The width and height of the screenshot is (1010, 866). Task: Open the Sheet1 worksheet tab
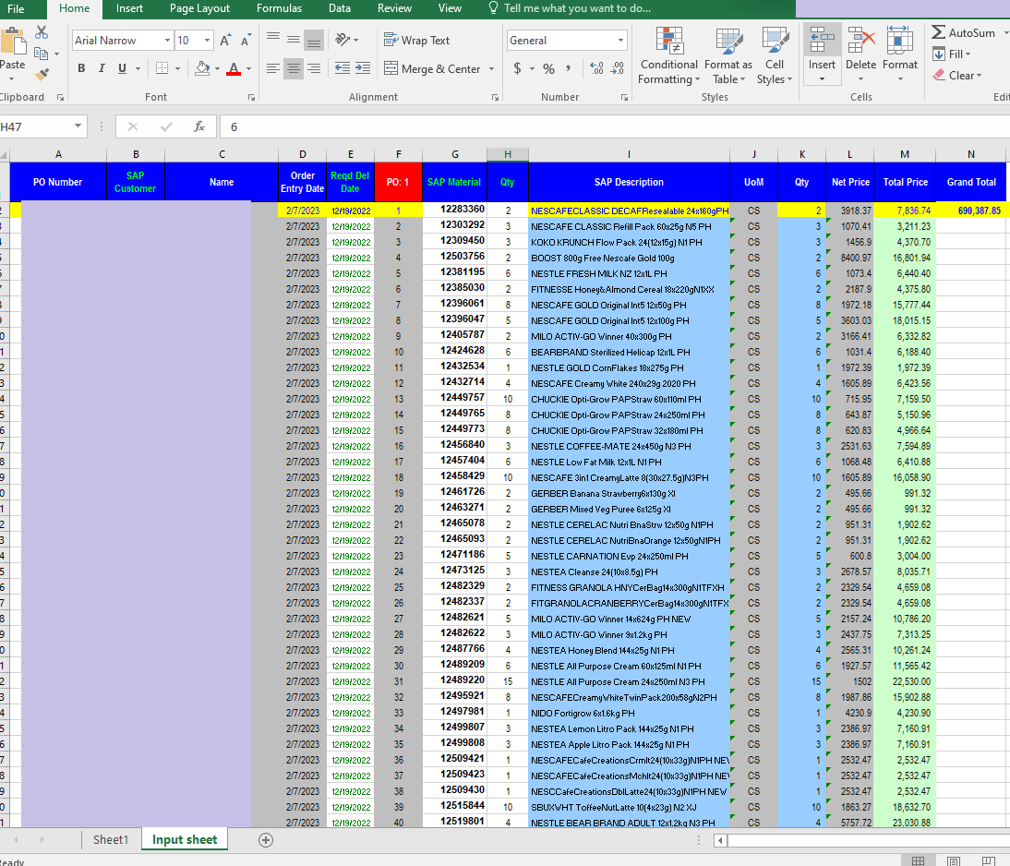point(111,839)
